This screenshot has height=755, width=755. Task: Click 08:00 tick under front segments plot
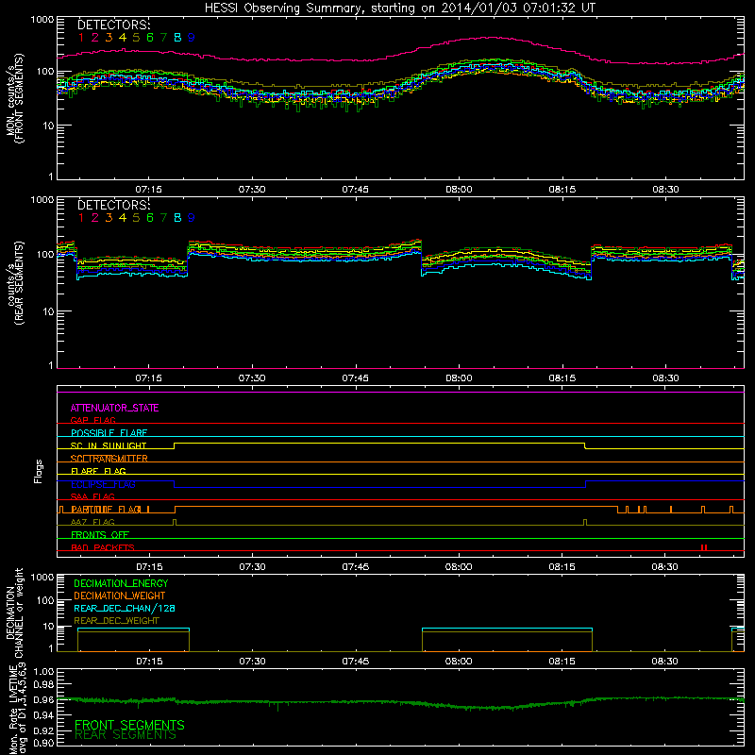[459, 190]
